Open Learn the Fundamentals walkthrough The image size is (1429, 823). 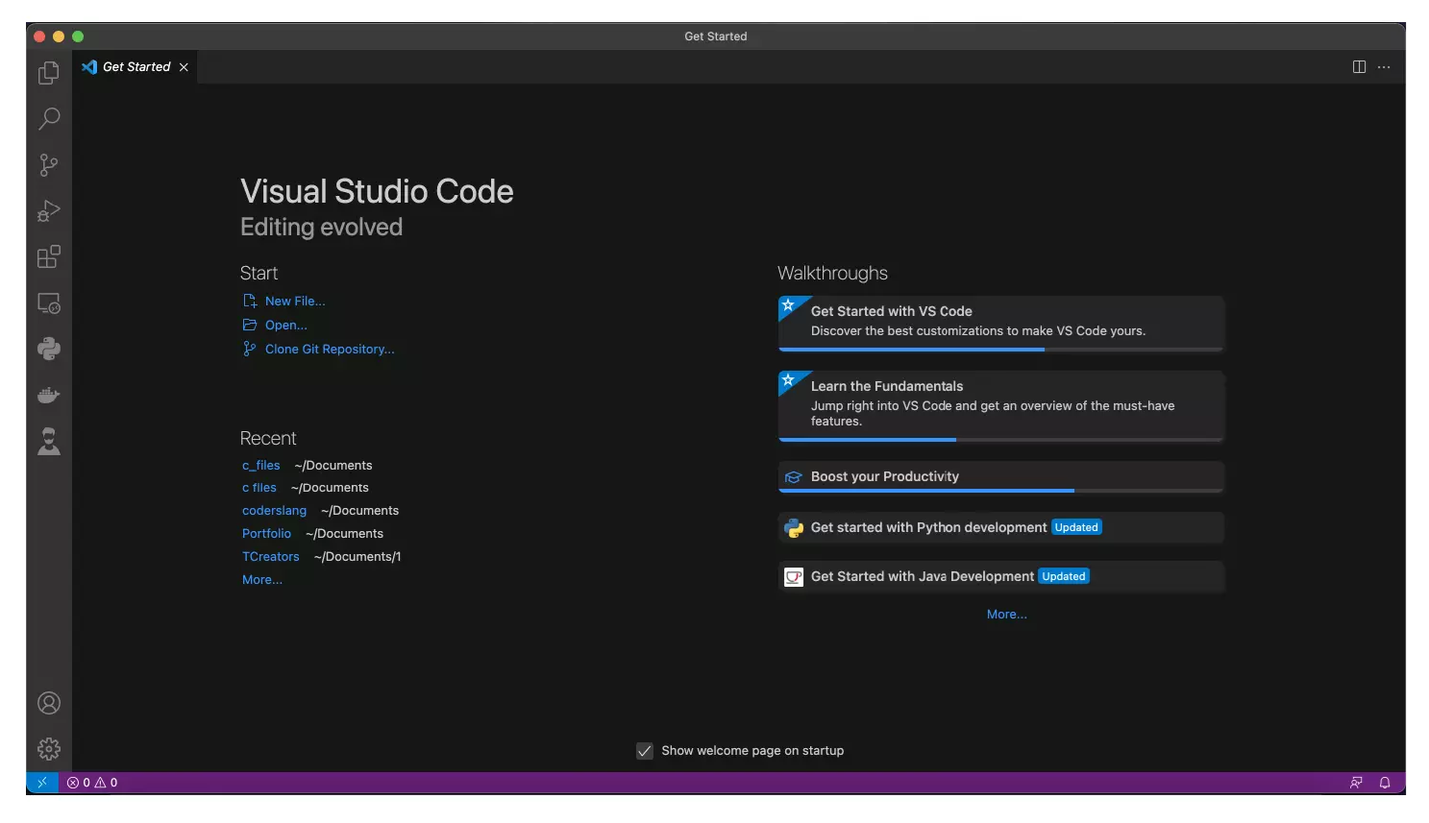click(1000, 406)
